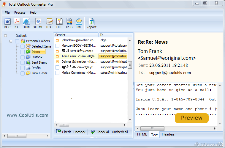
Task: Click the Outbox folder icon
Action: click(28, 57)
